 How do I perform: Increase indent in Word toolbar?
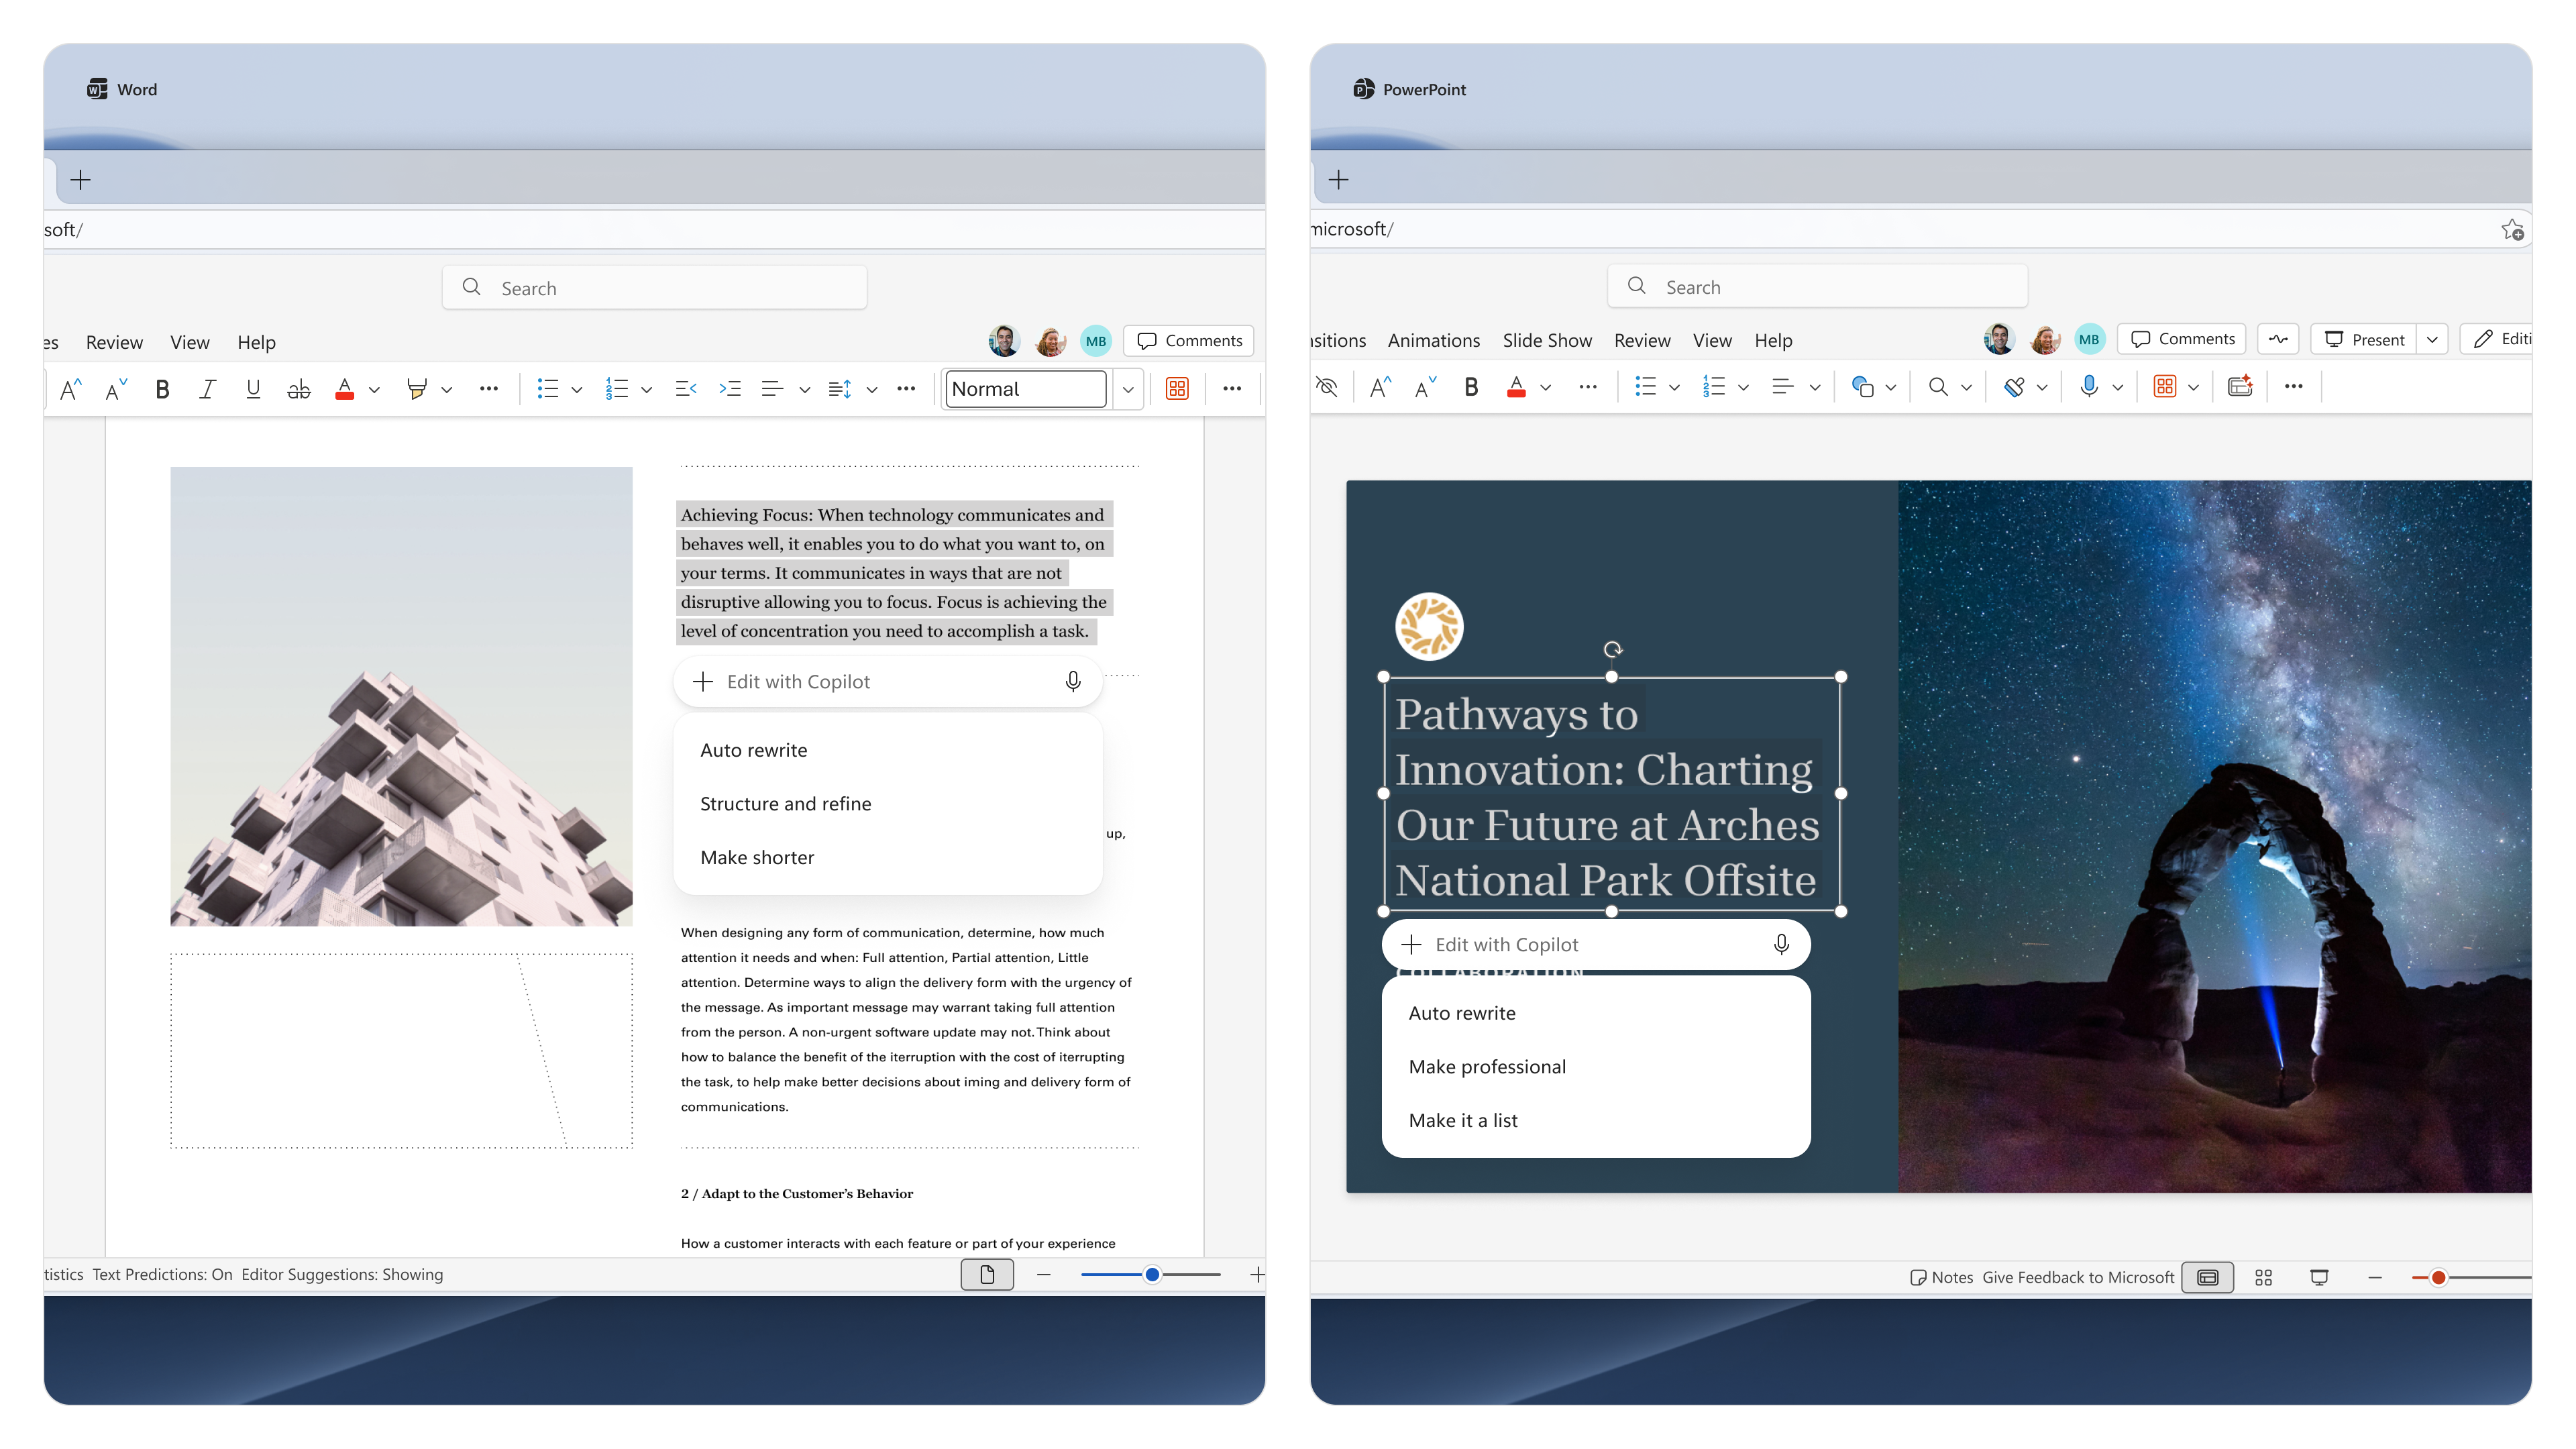tap(730, 389)
